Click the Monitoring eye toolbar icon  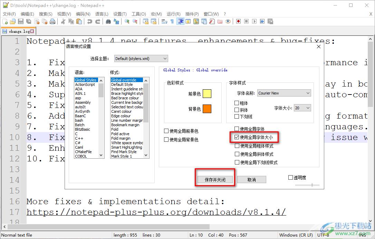coord(228,21)
